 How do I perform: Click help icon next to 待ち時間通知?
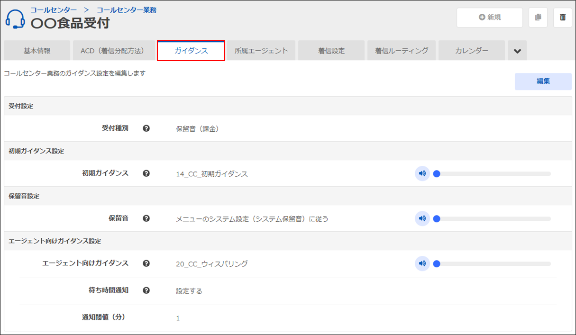click(146, 290)
